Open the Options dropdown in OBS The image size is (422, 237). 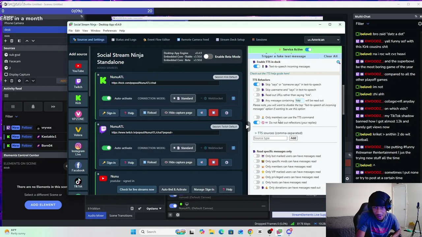pos(154,208)
